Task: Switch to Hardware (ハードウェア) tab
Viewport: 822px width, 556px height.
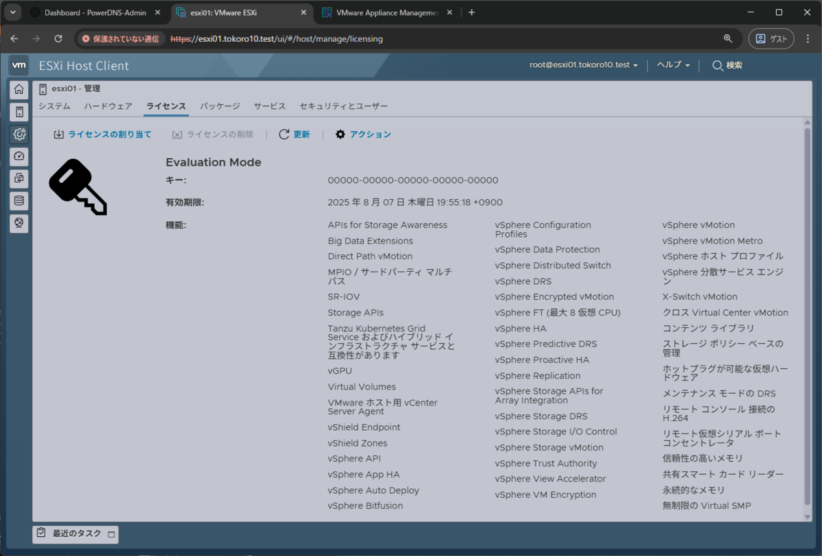Action: [x=108, y=106]
